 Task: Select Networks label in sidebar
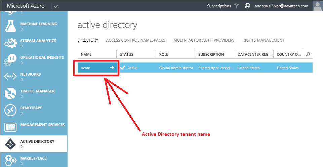coord(31,74)
